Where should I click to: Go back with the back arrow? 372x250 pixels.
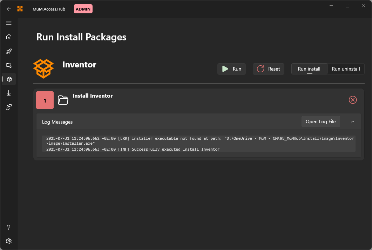click(x=9, y=9)
